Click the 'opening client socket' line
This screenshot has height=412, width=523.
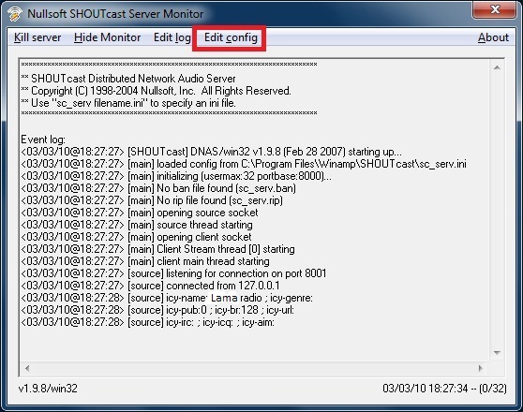136,237
